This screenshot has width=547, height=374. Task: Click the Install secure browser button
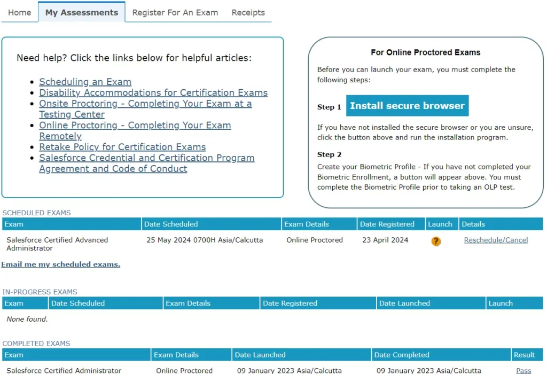point(407,106)
